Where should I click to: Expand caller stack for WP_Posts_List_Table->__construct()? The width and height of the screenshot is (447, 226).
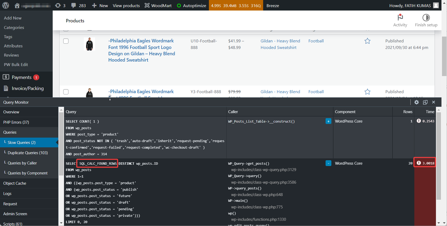[328, 121]
